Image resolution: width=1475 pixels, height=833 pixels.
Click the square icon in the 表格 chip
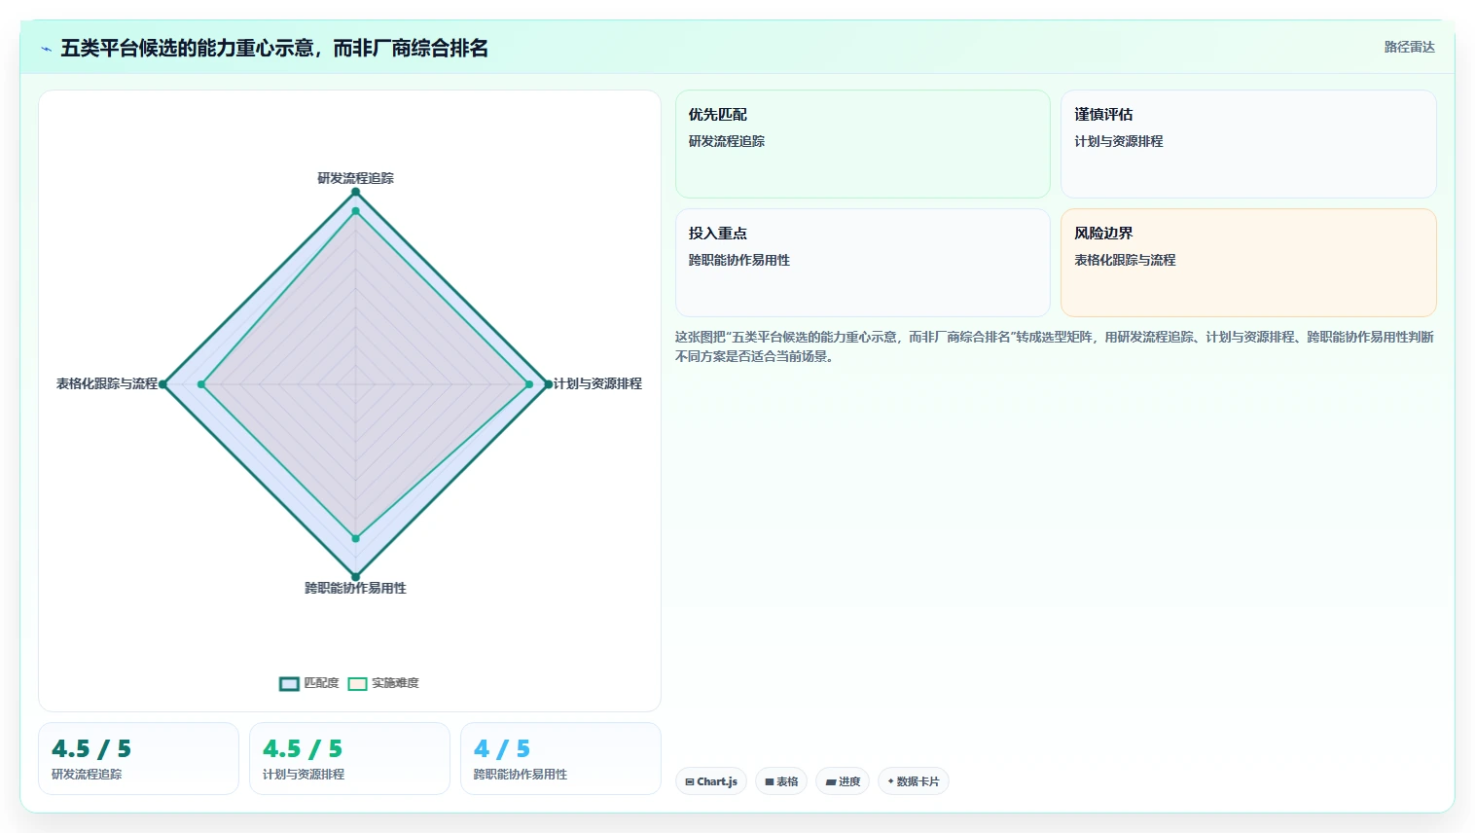[x=770, y=781]
